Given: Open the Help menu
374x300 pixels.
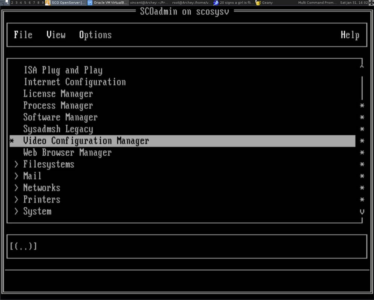Looking at the screenshot, I should [350, 35].
